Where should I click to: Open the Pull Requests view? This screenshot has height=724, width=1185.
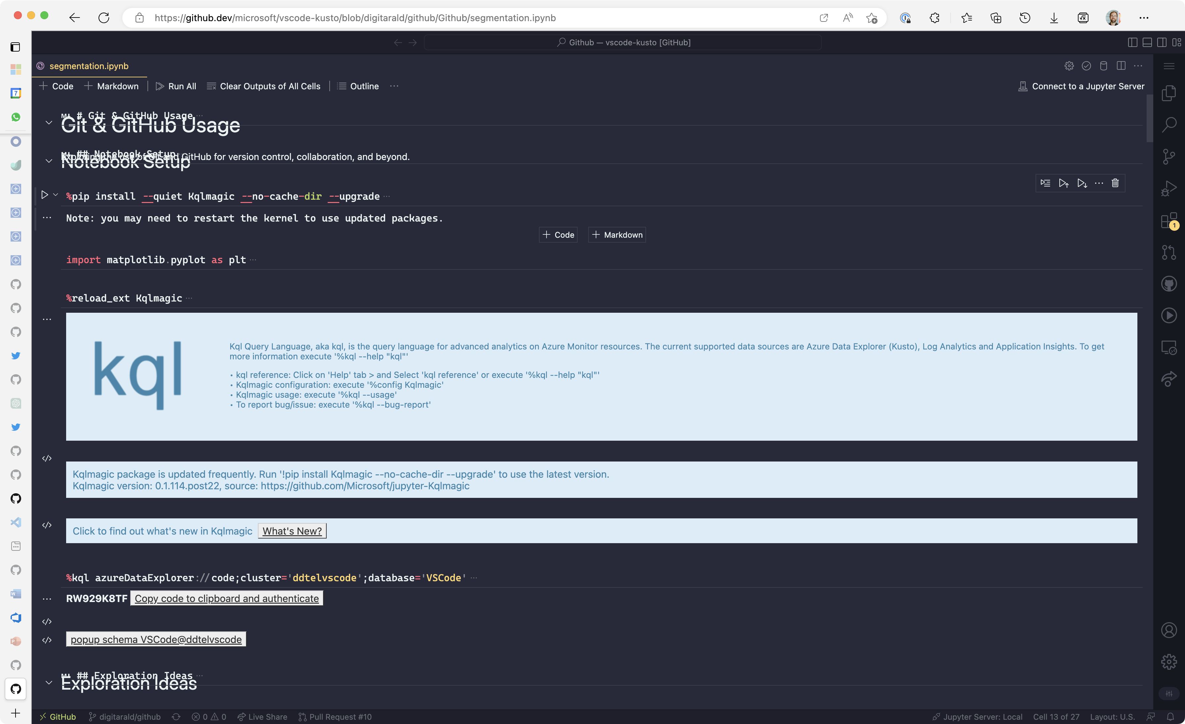click(x=1169, y=252)
